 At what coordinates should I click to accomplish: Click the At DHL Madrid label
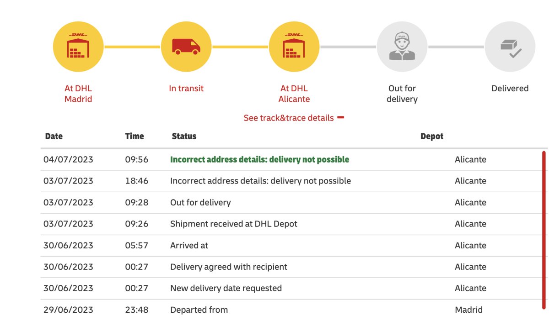pos(78,94)
